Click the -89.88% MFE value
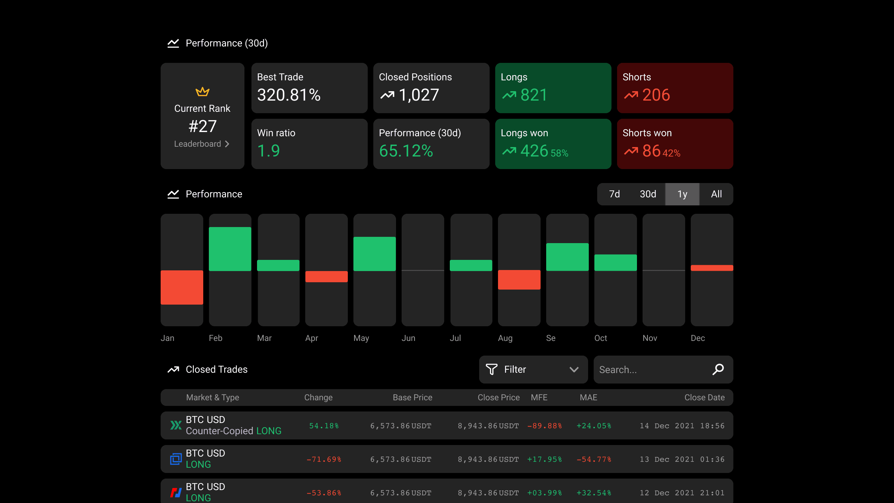This screenshot has height=503, width=894. (x=545, y=426)
